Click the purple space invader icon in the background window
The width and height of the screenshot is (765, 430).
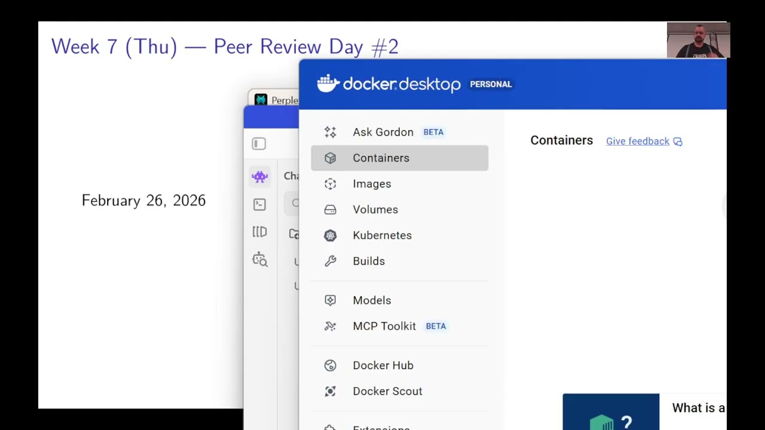[259, 177]
